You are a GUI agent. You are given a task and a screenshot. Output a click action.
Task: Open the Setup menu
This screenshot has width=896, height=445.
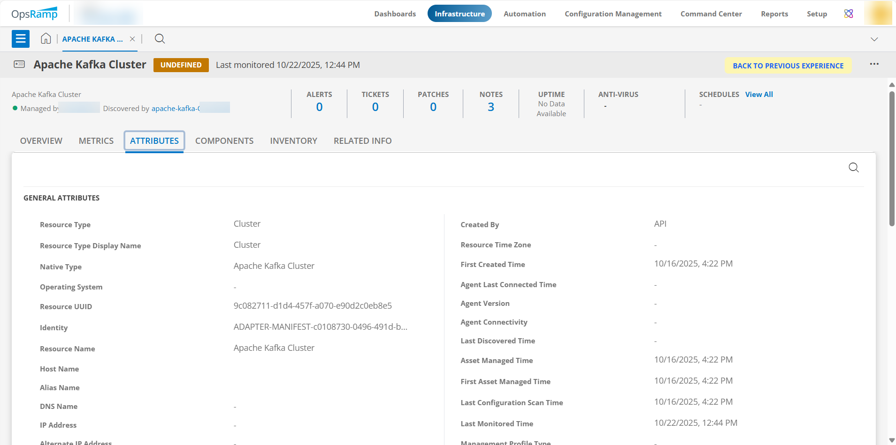pos(817,14)
